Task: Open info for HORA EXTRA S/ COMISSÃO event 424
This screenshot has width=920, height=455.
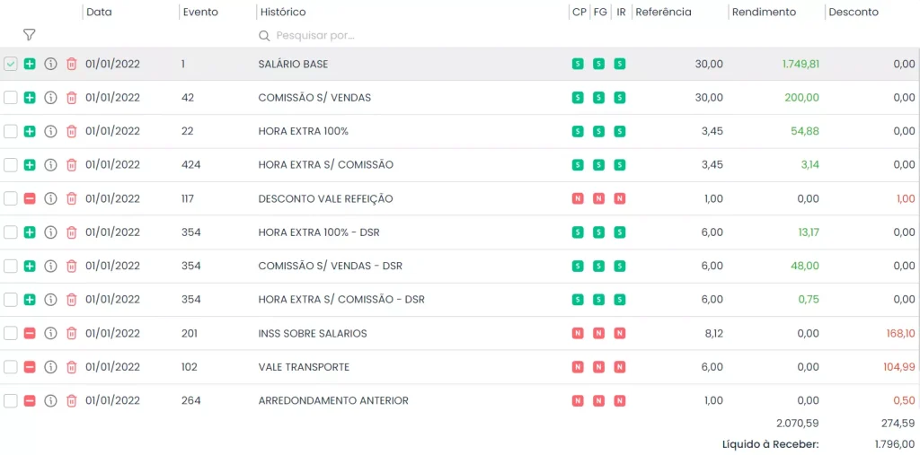Action: point(50,165)
